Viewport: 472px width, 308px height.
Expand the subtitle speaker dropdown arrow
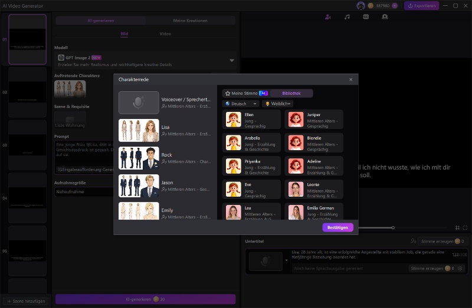286,260
